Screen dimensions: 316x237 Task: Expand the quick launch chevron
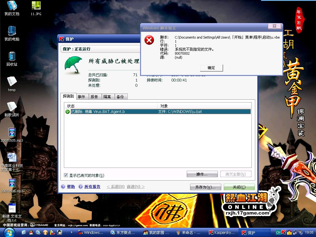(x=71, y=232)
